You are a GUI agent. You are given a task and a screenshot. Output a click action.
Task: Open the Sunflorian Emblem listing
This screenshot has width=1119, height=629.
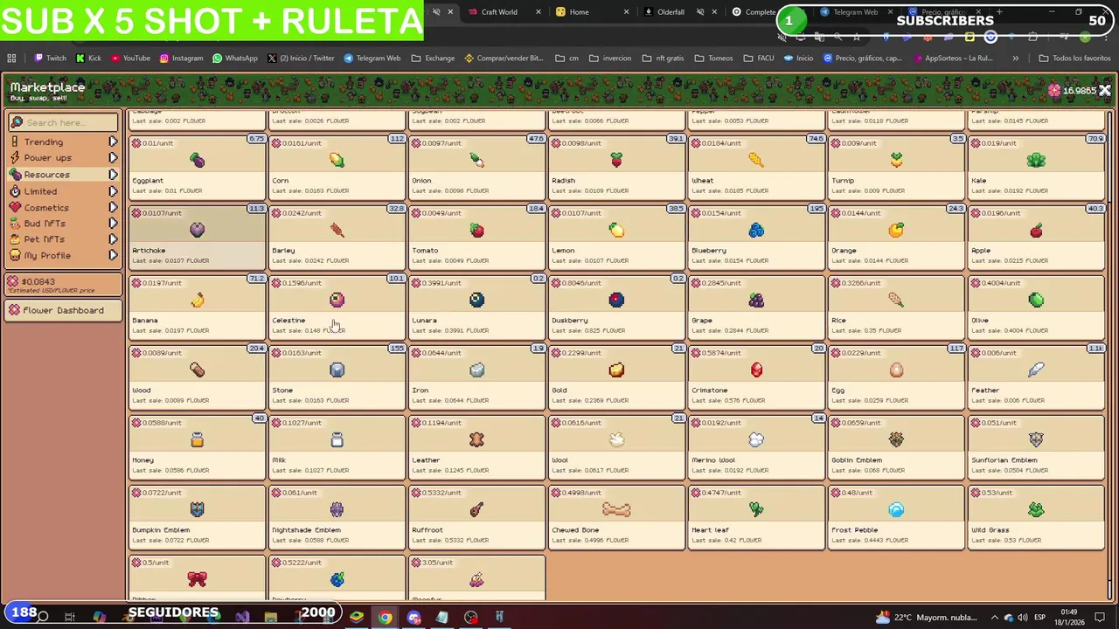tap(1036, 448)
